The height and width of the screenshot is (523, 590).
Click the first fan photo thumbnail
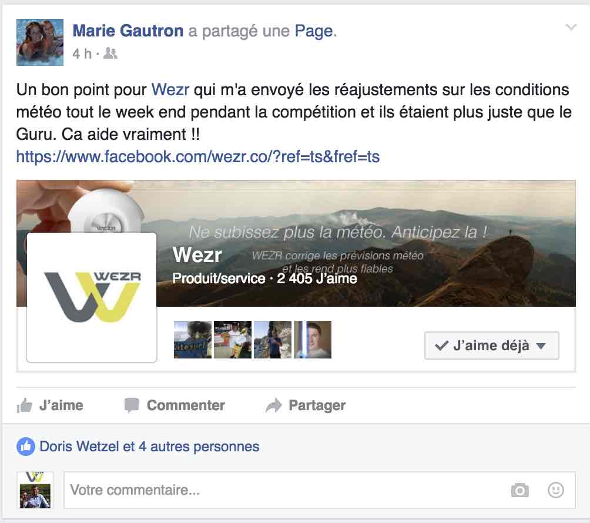[x=193, y=340]
